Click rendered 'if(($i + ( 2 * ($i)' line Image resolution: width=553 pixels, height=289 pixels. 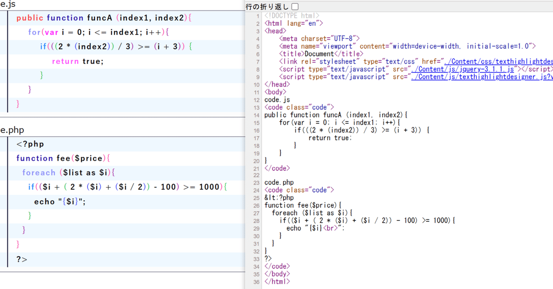(x=127, y=187)
